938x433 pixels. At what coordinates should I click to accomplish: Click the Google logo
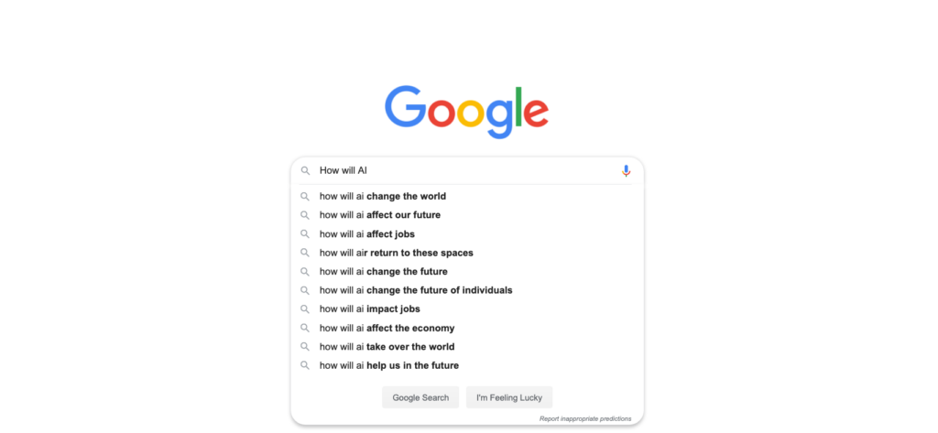tap(466, 112)
